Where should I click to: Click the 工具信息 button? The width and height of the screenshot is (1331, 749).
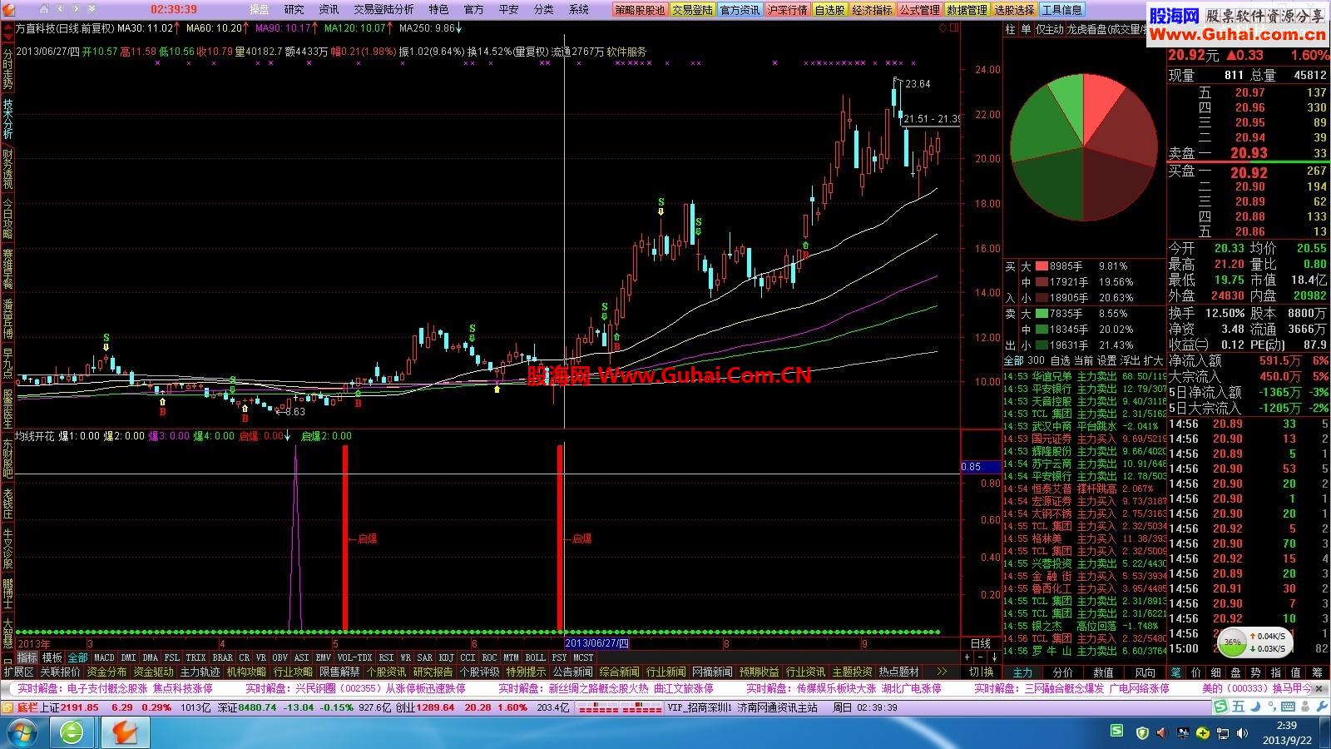[1062, 10]
